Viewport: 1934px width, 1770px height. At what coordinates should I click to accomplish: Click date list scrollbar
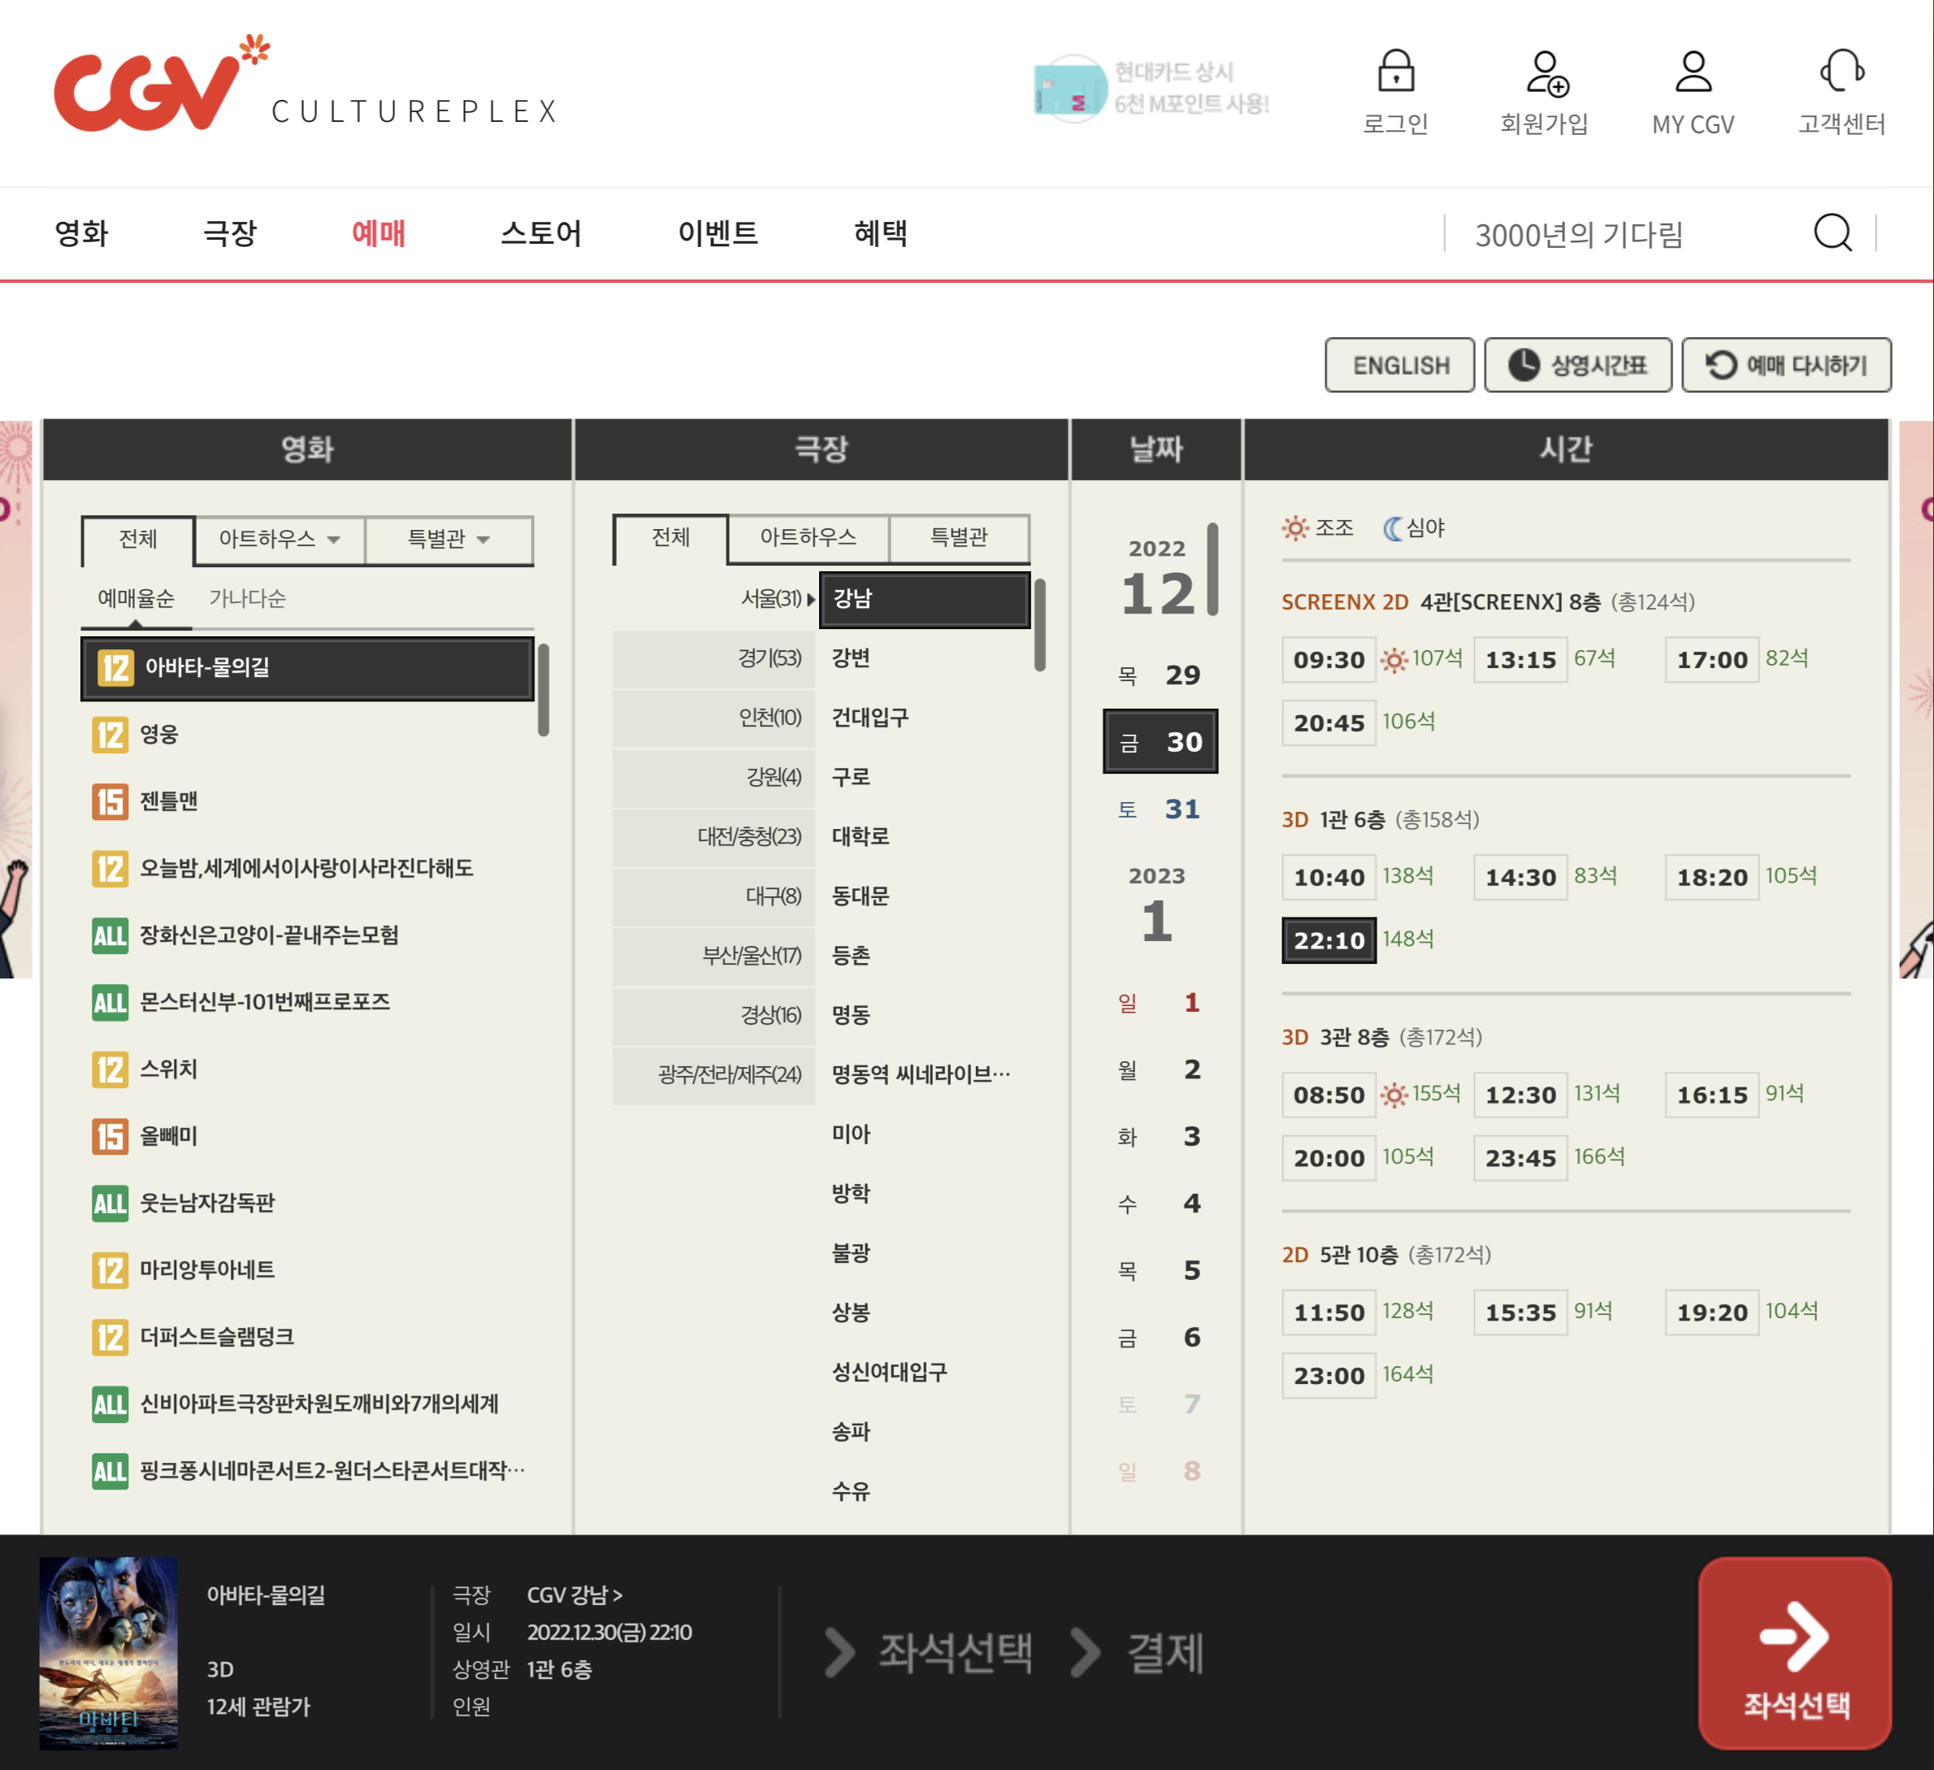(1212, 569)
